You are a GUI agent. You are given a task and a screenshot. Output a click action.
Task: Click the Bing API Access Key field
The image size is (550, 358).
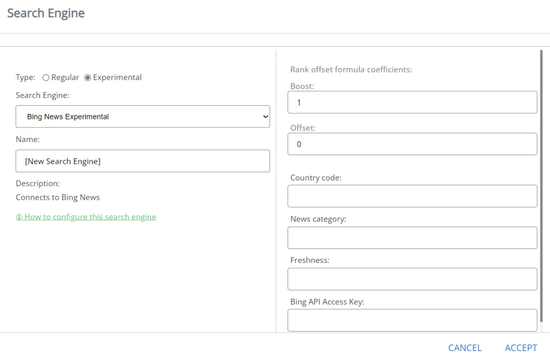click(412, 320)
